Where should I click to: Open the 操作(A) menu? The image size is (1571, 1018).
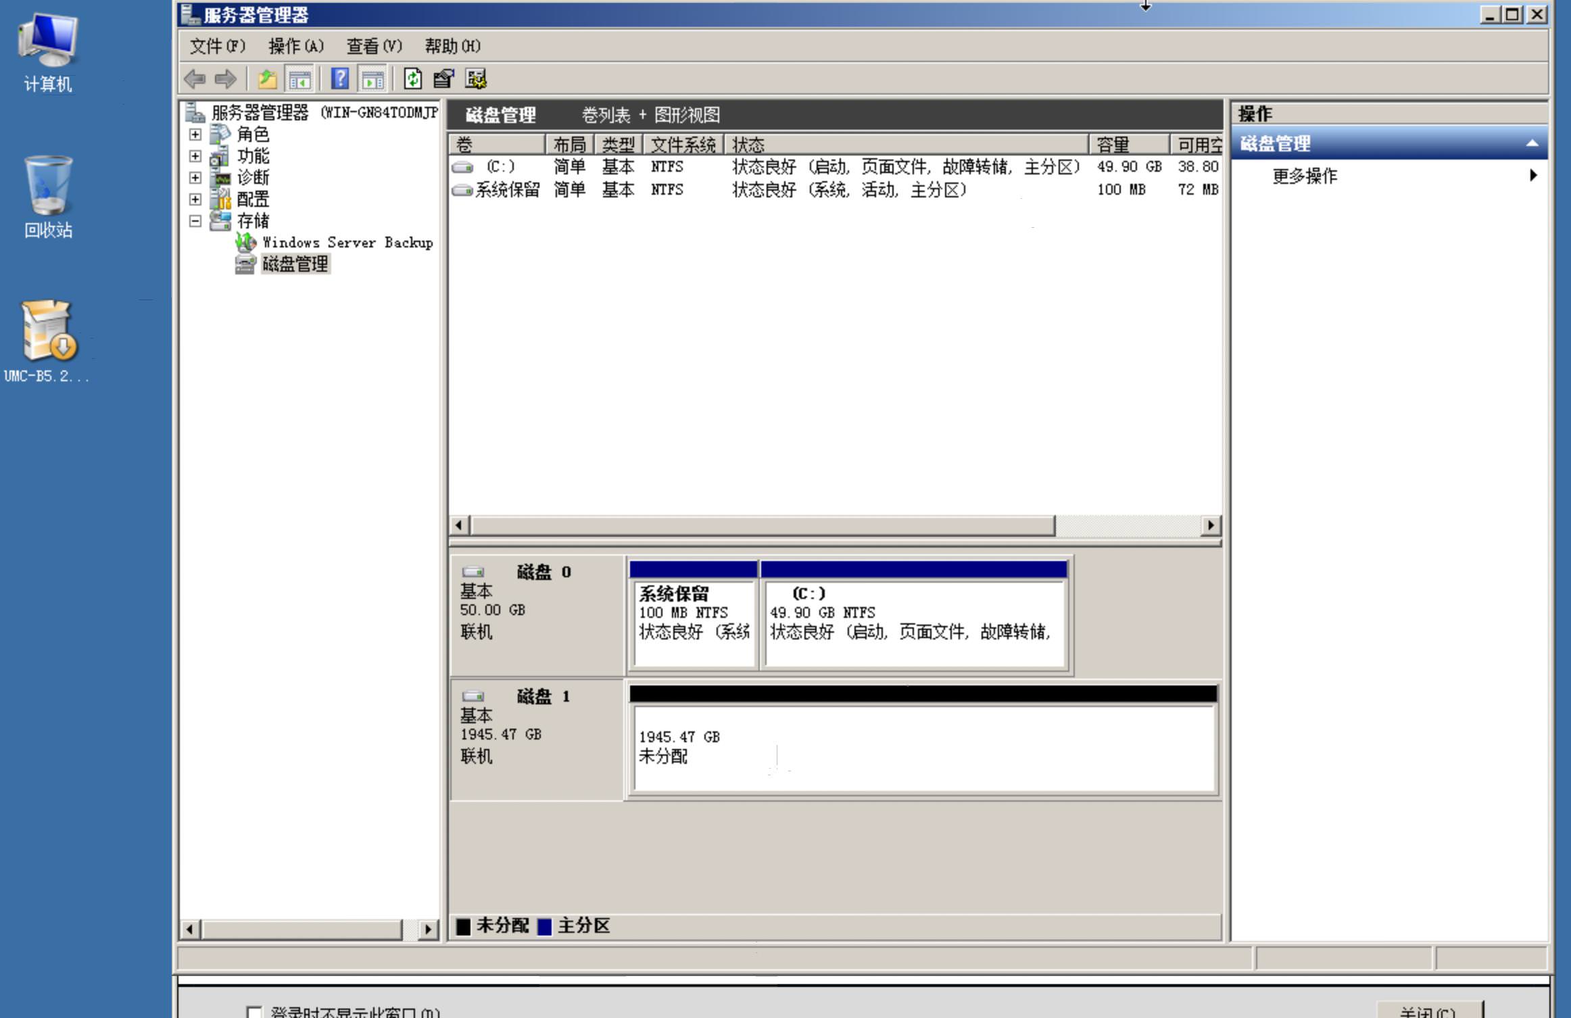coord(295,46)
